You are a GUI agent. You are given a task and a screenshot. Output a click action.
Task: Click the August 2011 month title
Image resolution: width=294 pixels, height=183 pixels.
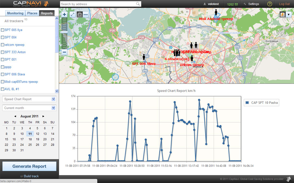tap(29, 116)
